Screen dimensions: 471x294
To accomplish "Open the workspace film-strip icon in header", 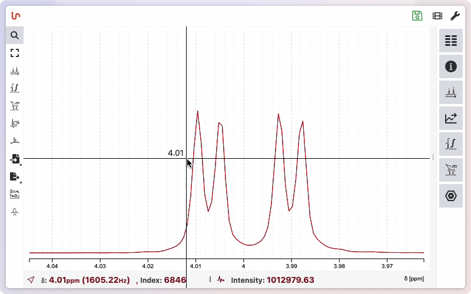I will click(x=437, y=16).
